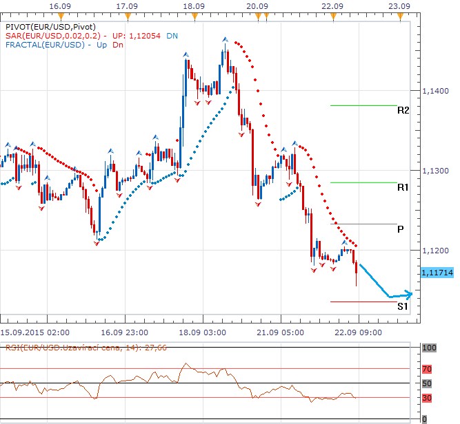Image resolution: width=460 pixels, height=424 pixels.
Task: Click the 18.09 03:00 time axis label
Action: (206, 332)
